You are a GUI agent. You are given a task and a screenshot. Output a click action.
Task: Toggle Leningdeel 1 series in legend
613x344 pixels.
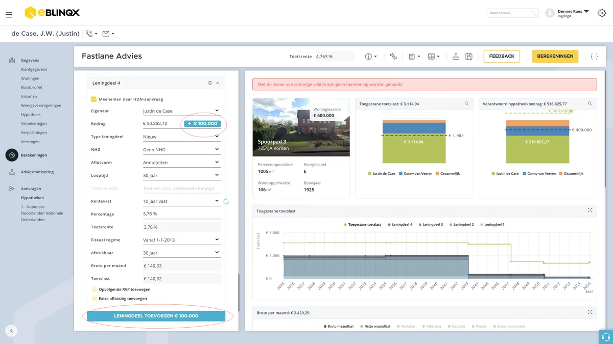pyautogui.click(x=492, y=225)
